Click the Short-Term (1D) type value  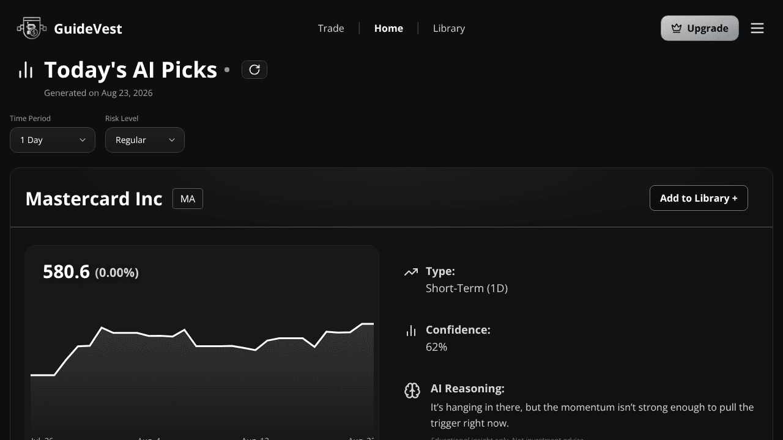(467, 288)
